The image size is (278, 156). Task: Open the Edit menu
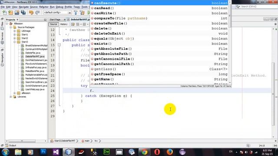point(8,7)
